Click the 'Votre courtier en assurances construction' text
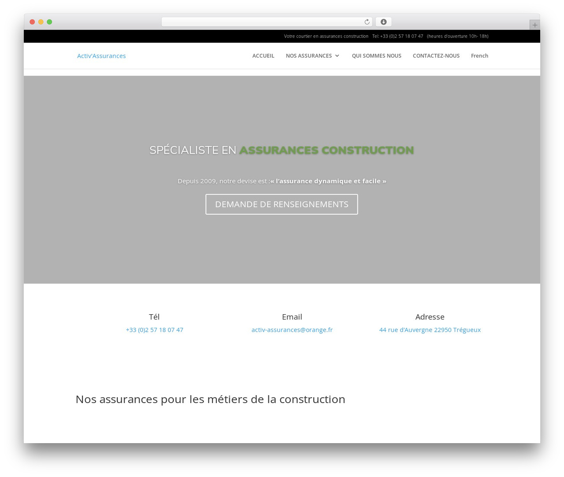 click(x=326, y=36)
